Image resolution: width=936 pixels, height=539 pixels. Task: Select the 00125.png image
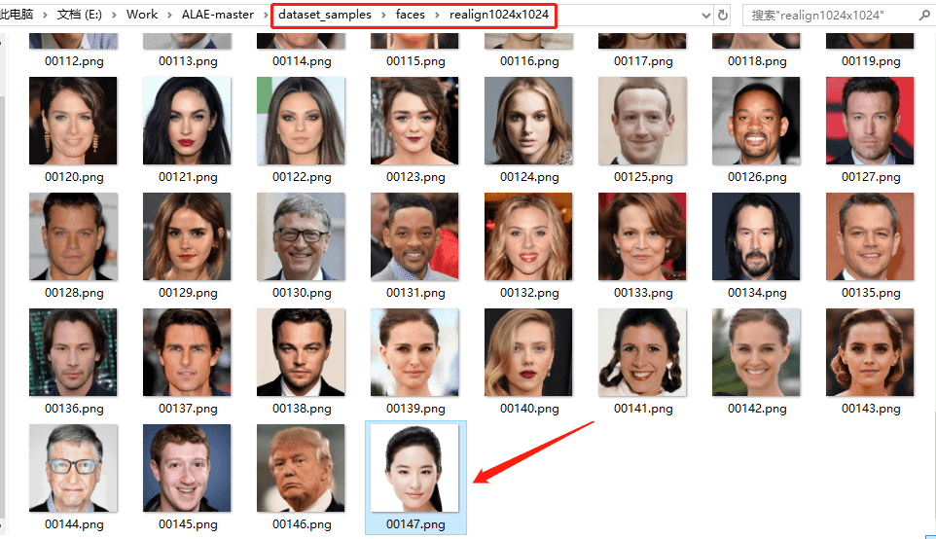click(643, 130)
